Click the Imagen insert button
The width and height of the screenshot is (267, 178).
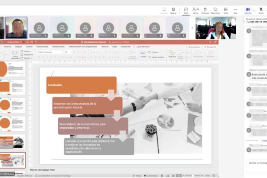[143, 54]
